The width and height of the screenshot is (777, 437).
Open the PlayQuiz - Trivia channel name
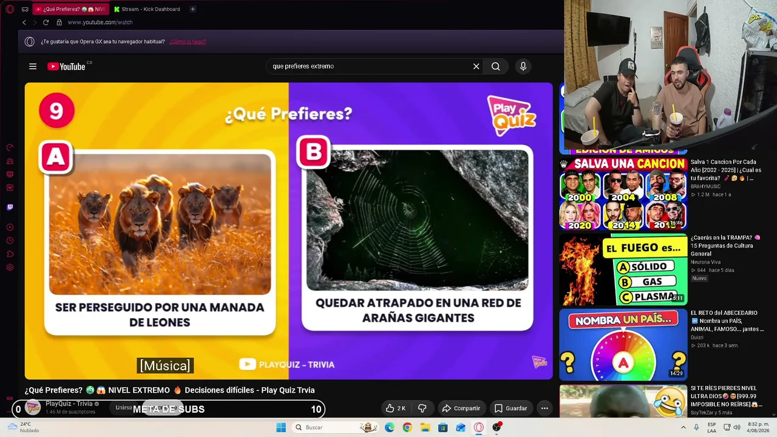69,404
